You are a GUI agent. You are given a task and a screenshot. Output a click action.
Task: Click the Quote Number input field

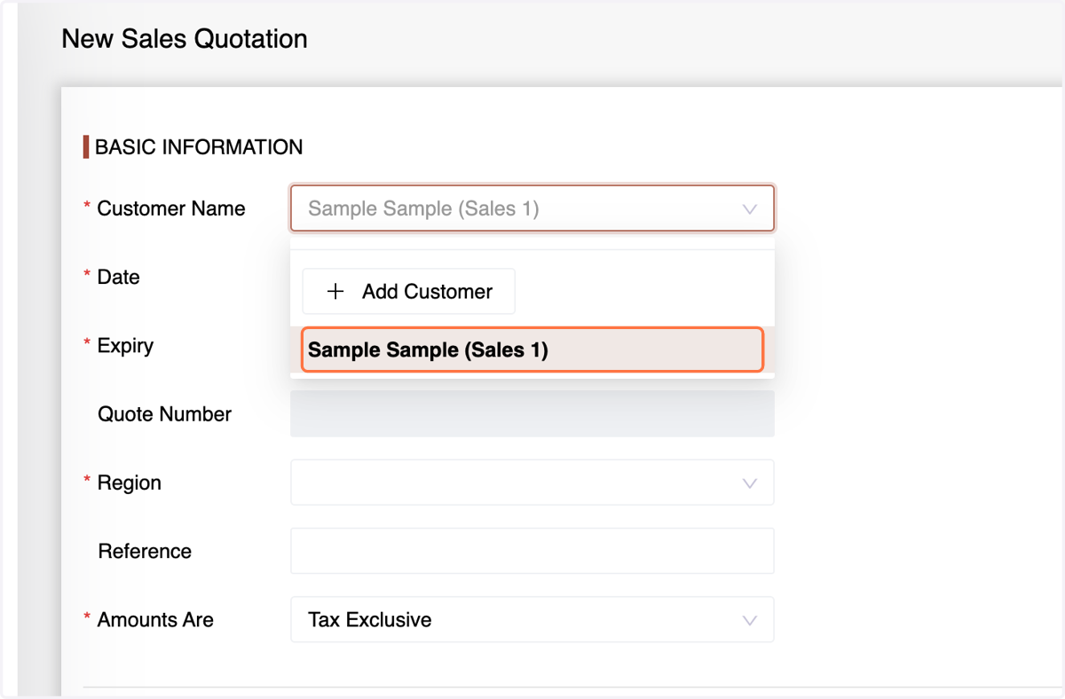[x=532, y=414]
